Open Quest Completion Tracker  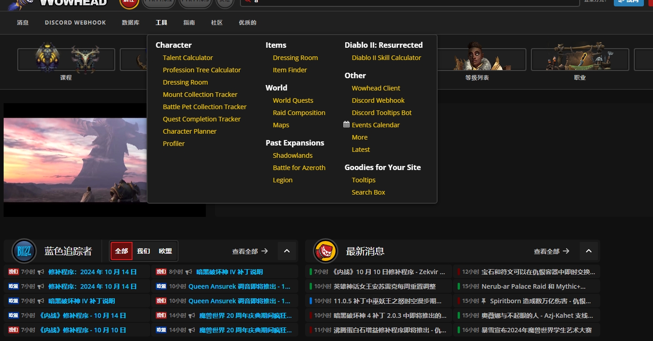click(x=202, y=119)
